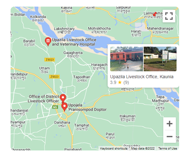Select the Upazila Livestock Office and Veterinary Hospital pin
Screen dimensions: 192x166
click(x=48, y=42)
